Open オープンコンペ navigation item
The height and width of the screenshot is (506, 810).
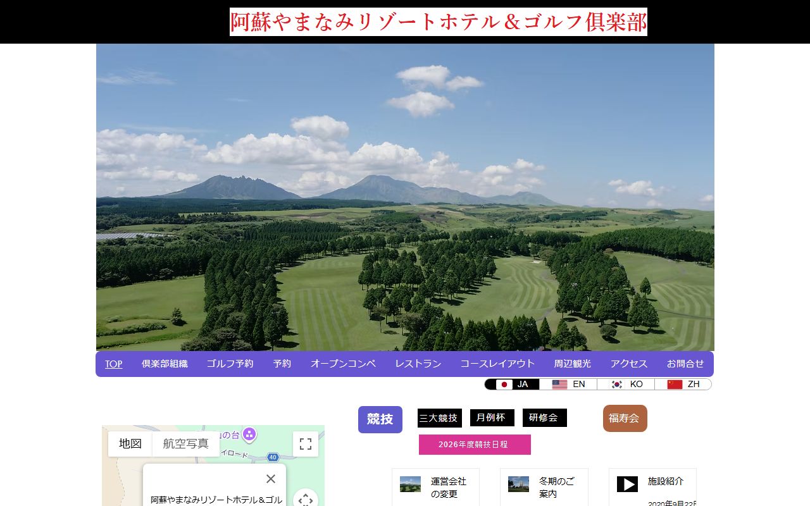tap(343, 364)
